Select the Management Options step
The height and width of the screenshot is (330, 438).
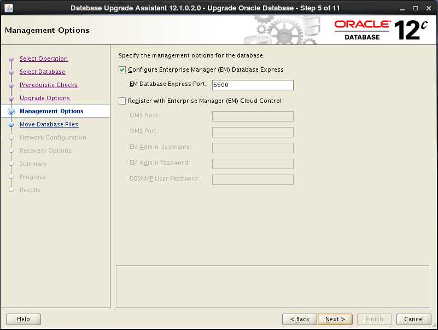pyautogui.click(x=51, y=111)
